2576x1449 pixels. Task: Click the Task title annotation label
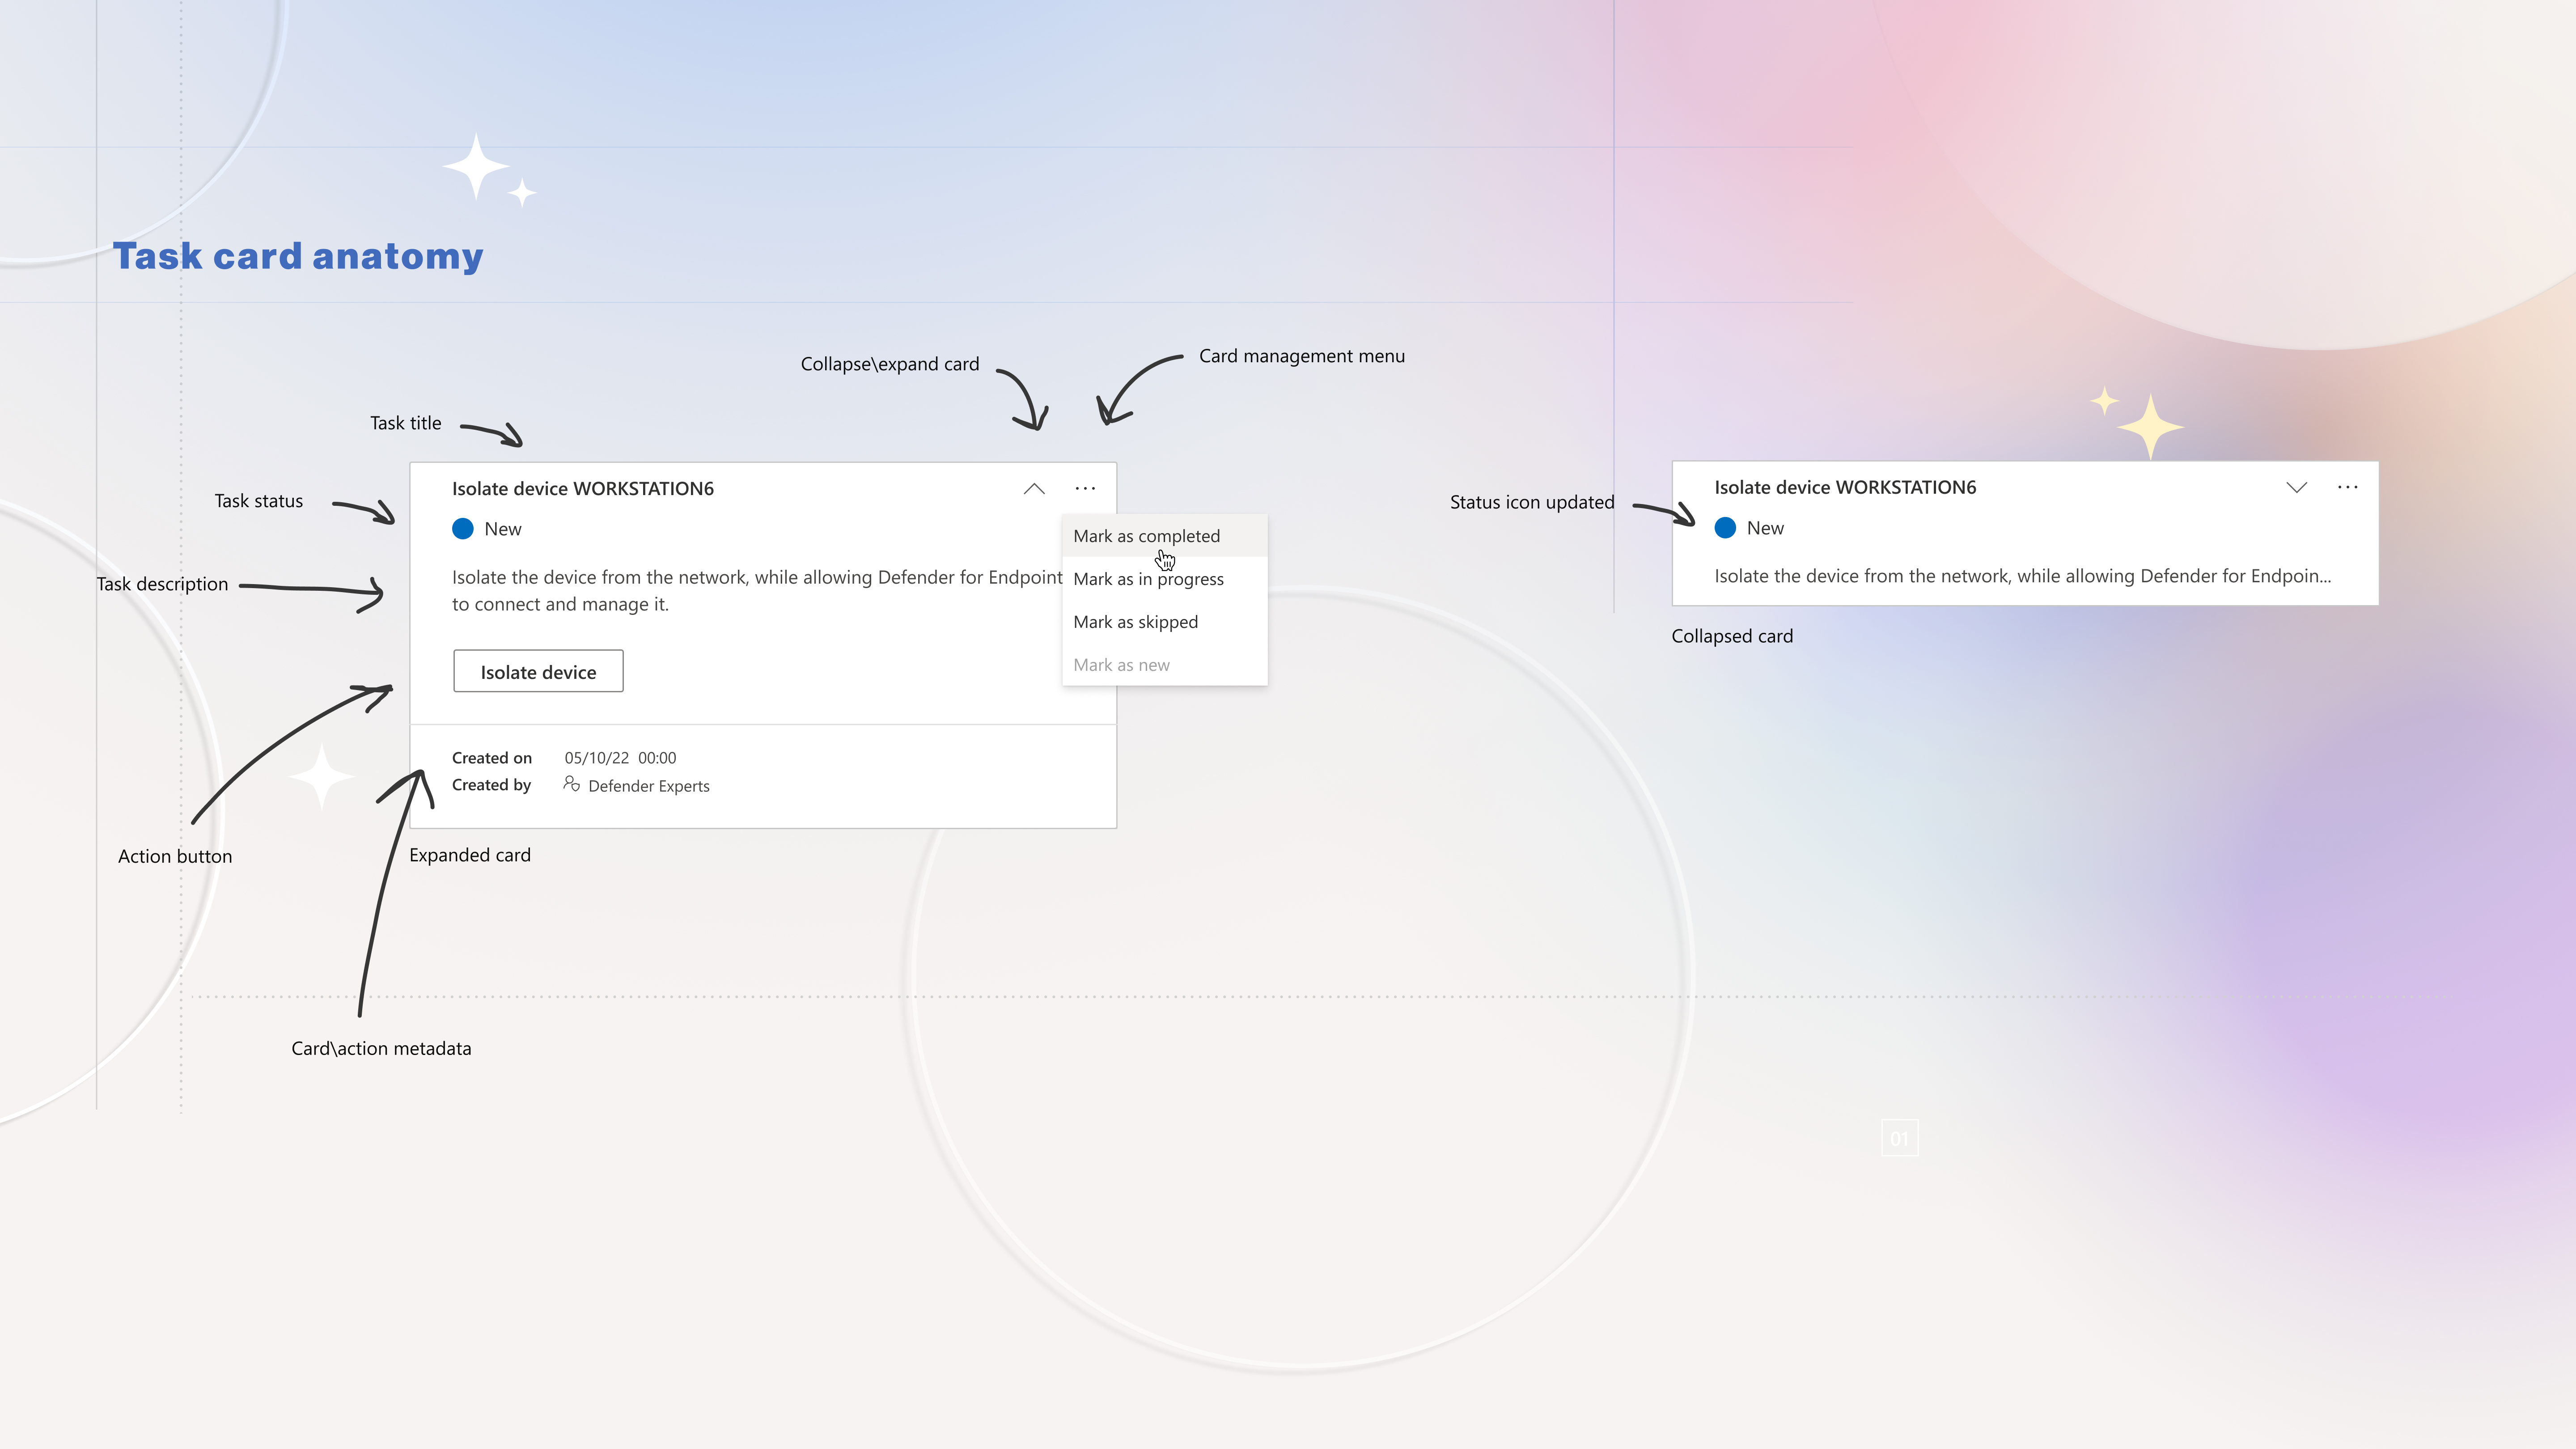tap(405, 423)
